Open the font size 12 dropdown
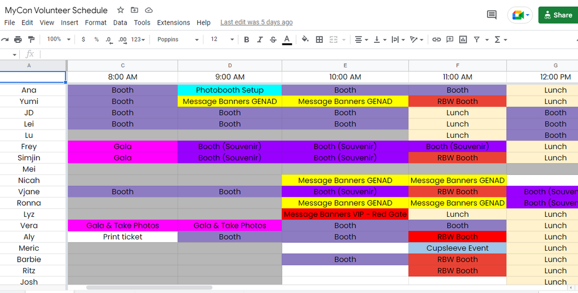 221,40
